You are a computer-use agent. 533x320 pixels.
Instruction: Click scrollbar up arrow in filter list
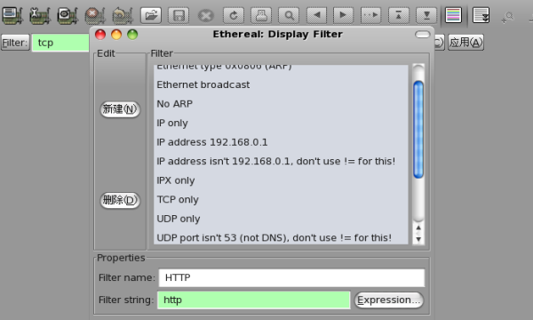click(418, 228)
